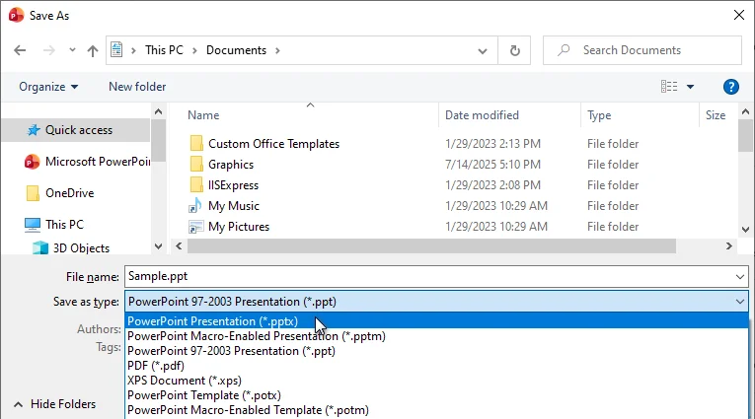755x419 pixels.
Task: Choose PDF (*.pdf) file type
Action: point(436,366)
